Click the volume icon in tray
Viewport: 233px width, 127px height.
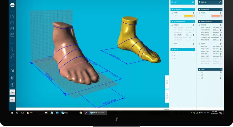coord(202,113)
